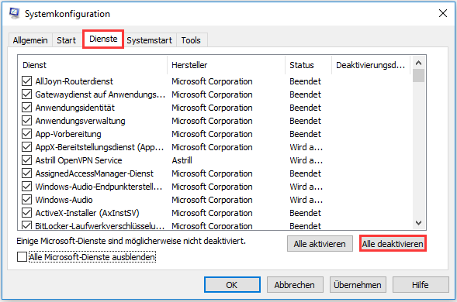
Task: Click AppX-Bereitstellungsdienst row's Wird a... status
Action: coord(306,147)
